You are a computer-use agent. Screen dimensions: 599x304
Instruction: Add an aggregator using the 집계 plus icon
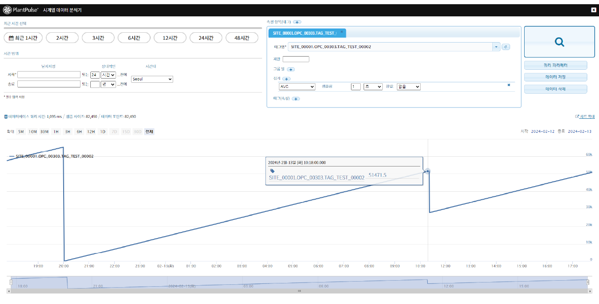point(286,79)
